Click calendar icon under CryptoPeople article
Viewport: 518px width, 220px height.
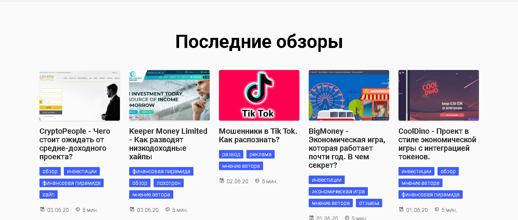(42, 210)
